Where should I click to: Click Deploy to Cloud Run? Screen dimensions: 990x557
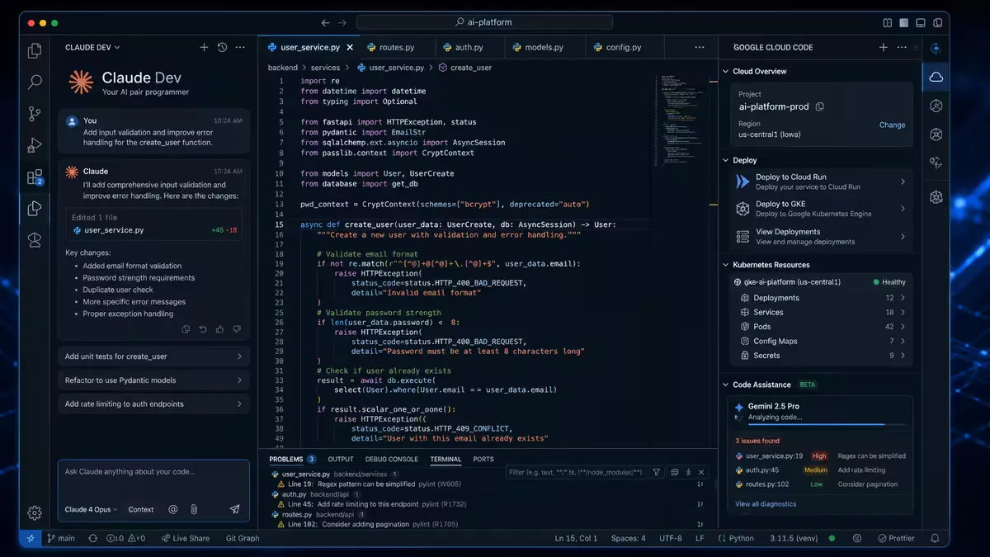pos(819,182)
